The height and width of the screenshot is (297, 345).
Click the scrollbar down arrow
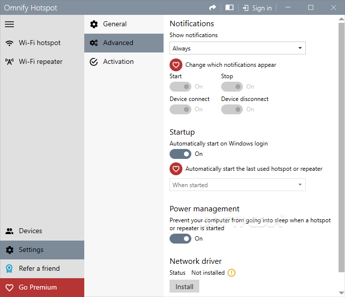tap(341, 293)
